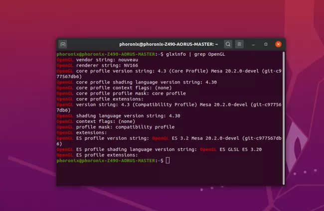Click 'profile mask: compatibility profile' line
This screenshot has width=324, height=211.
[116, 127]
